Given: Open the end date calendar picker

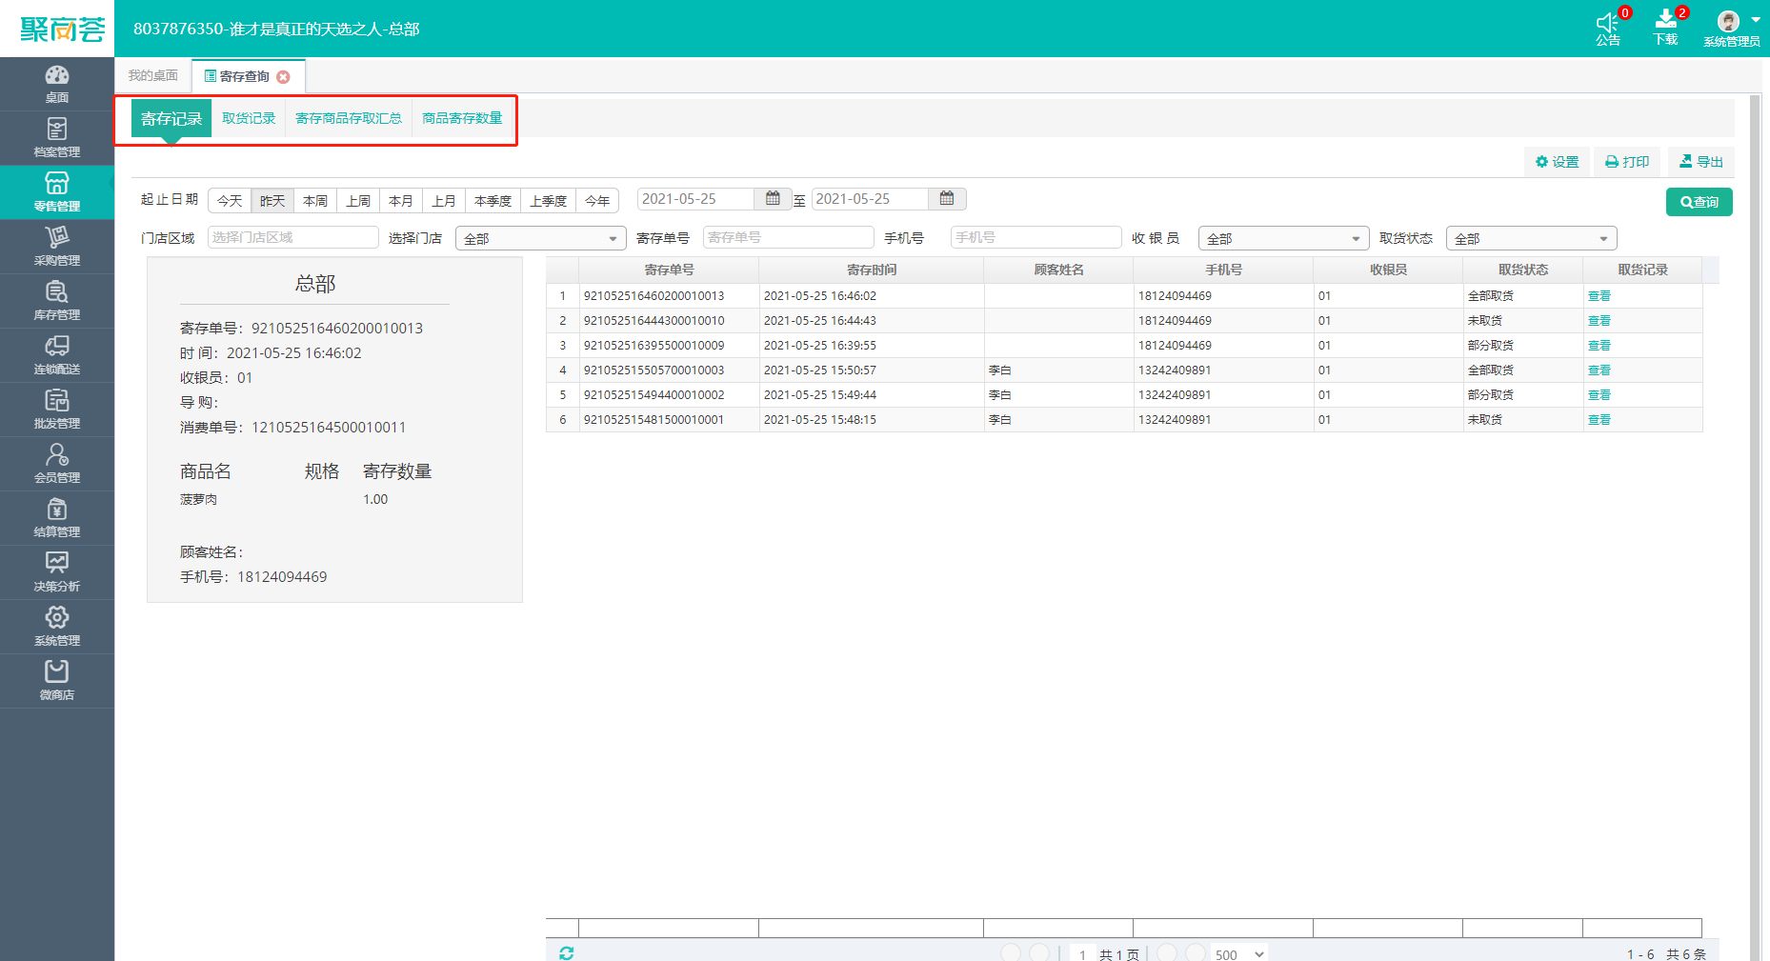Looking at the screenshot, I should pos(947,198).
